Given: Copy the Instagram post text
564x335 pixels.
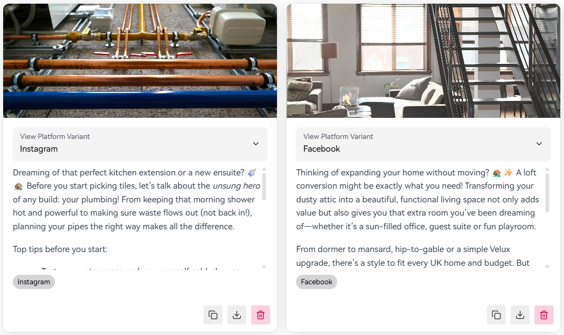Looking at the screenshot, I should 213,315.
